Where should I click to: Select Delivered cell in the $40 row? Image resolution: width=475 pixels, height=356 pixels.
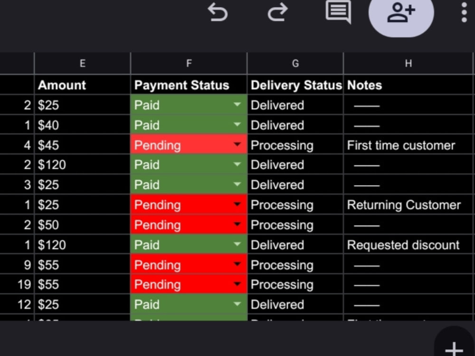295,125
